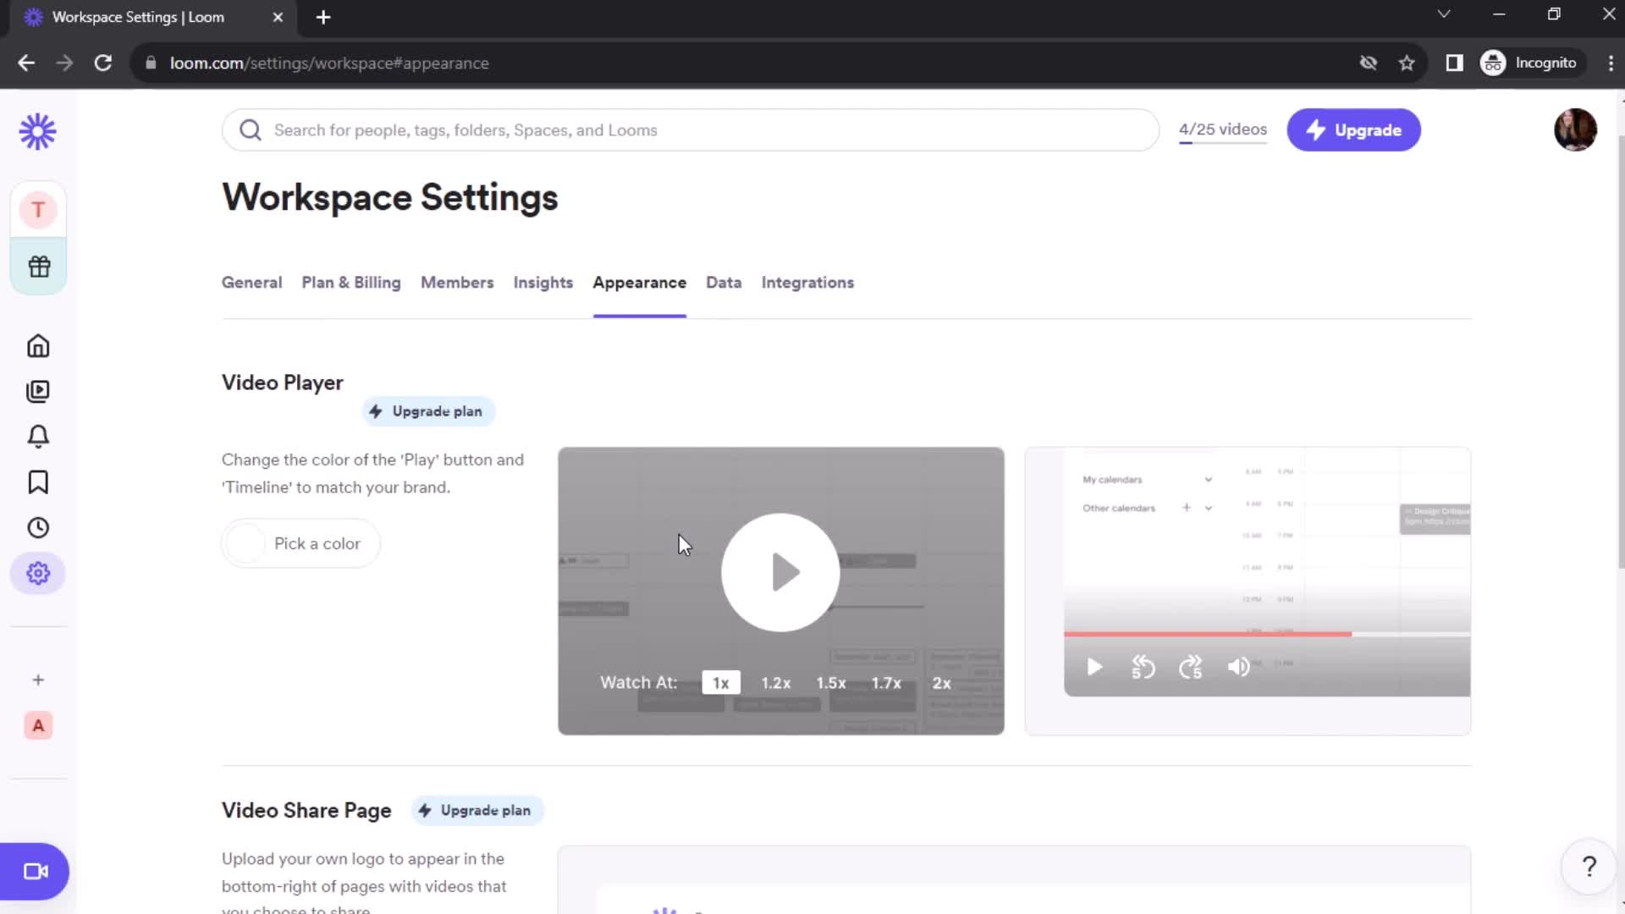Select the 1.2x watch speed option
Screen dimensions: 1625x914
775,682
